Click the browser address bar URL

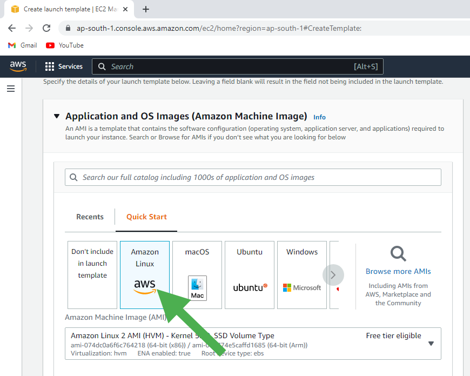coord(219,28)
